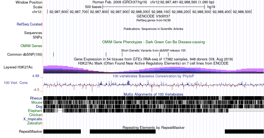Click the X_tropicalis alignment label

pyautogui.click(x=33, y=119)
